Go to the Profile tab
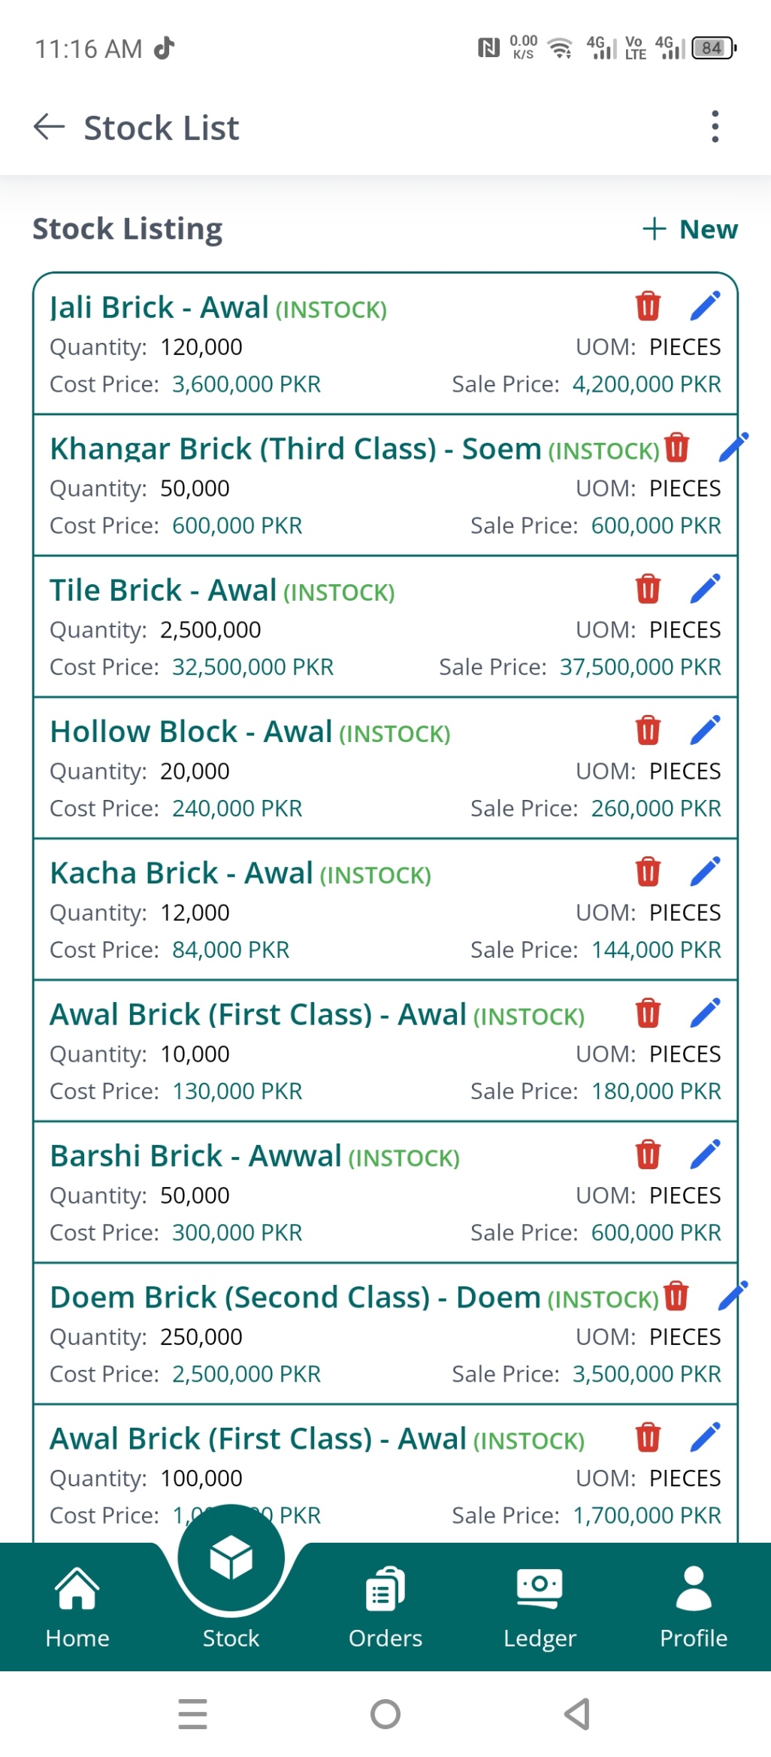The image size is (771, 1757). (694, 1607)
